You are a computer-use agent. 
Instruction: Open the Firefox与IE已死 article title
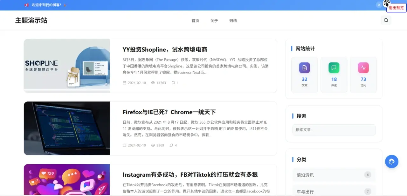click(x=169, y=112)
